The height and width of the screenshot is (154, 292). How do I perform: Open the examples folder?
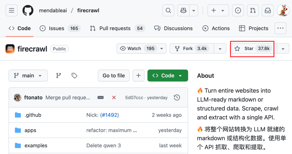tap(36, 145)
